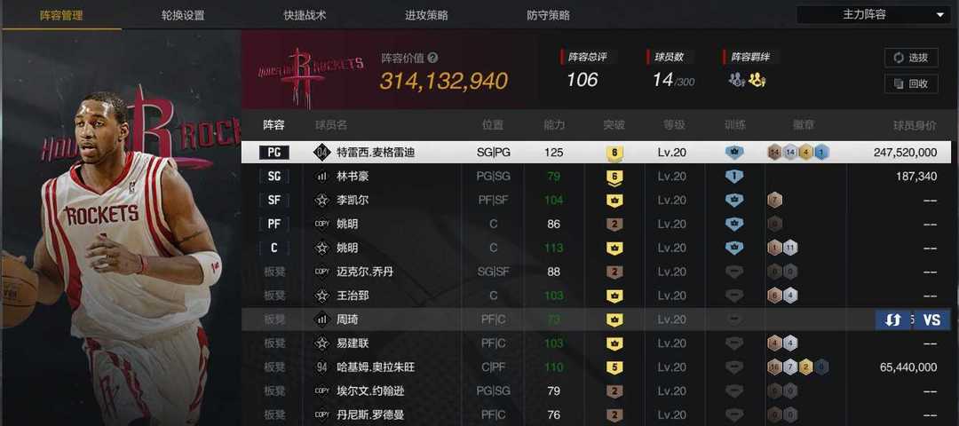Click the gold breakthrough badge for 特雷西.麦格雷迪

tap(614, 153)
